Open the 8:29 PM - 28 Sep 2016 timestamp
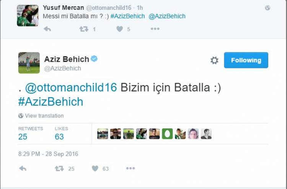This screenshot has width=287, height=189. [x=48, y=154]
